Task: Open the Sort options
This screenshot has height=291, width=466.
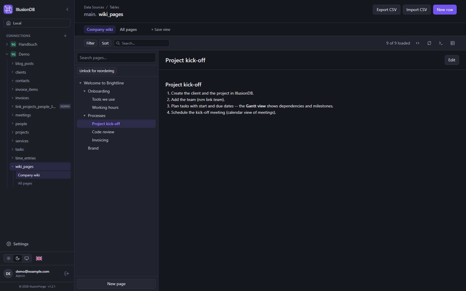Action: point(105,43)
